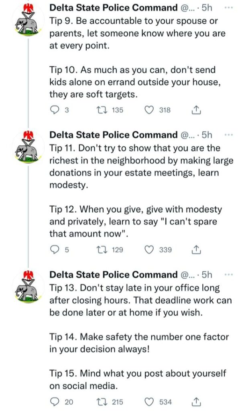246x411 pixels.
Task: Share the Tip 11 and 12 tweet
Action: click(196, 250)
